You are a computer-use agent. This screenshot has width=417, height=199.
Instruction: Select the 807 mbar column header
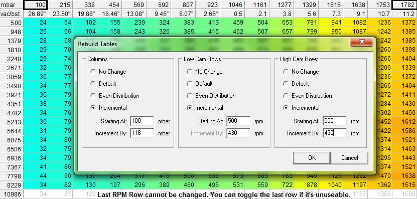pyautogui.click(x=184, y=5)
